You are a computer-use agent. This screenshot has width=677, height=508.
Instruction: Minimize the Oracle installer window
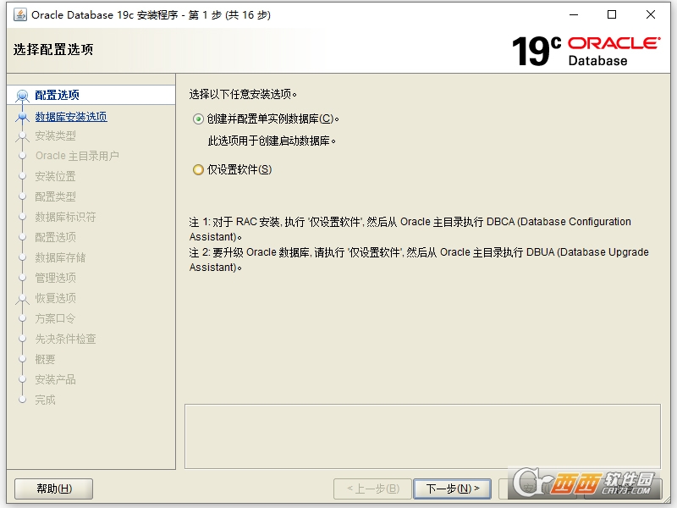point(574,14)
